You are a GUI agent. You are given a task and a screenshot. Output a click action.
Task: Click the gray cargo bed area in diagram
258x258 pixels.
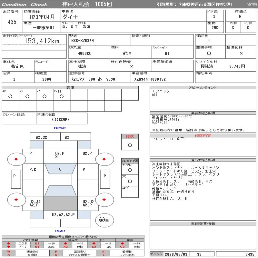pos(60,203)
